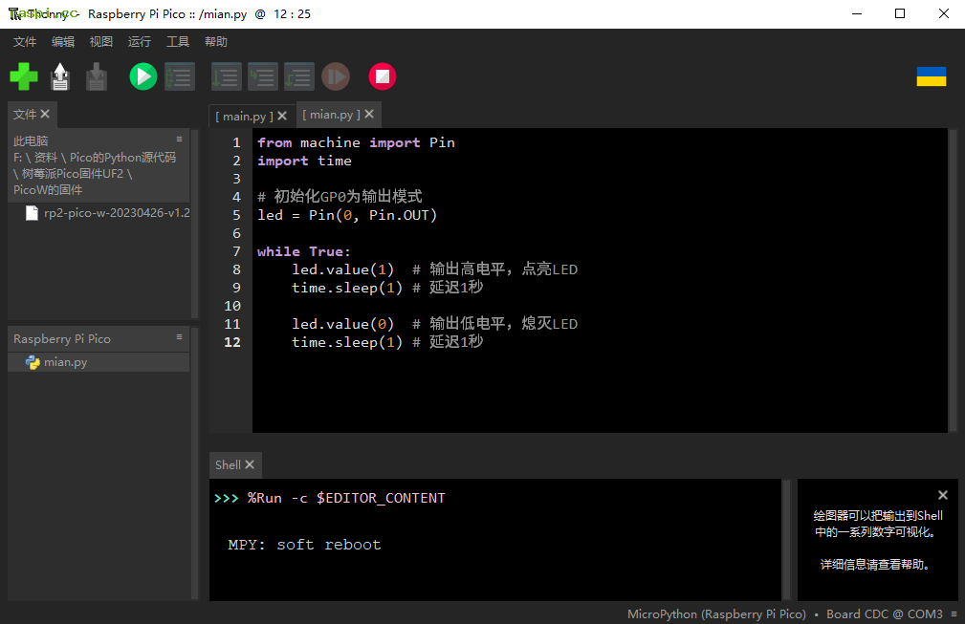Stop the running program with red button
This screenshot has height=624, width=965.
tap(383, 76)
